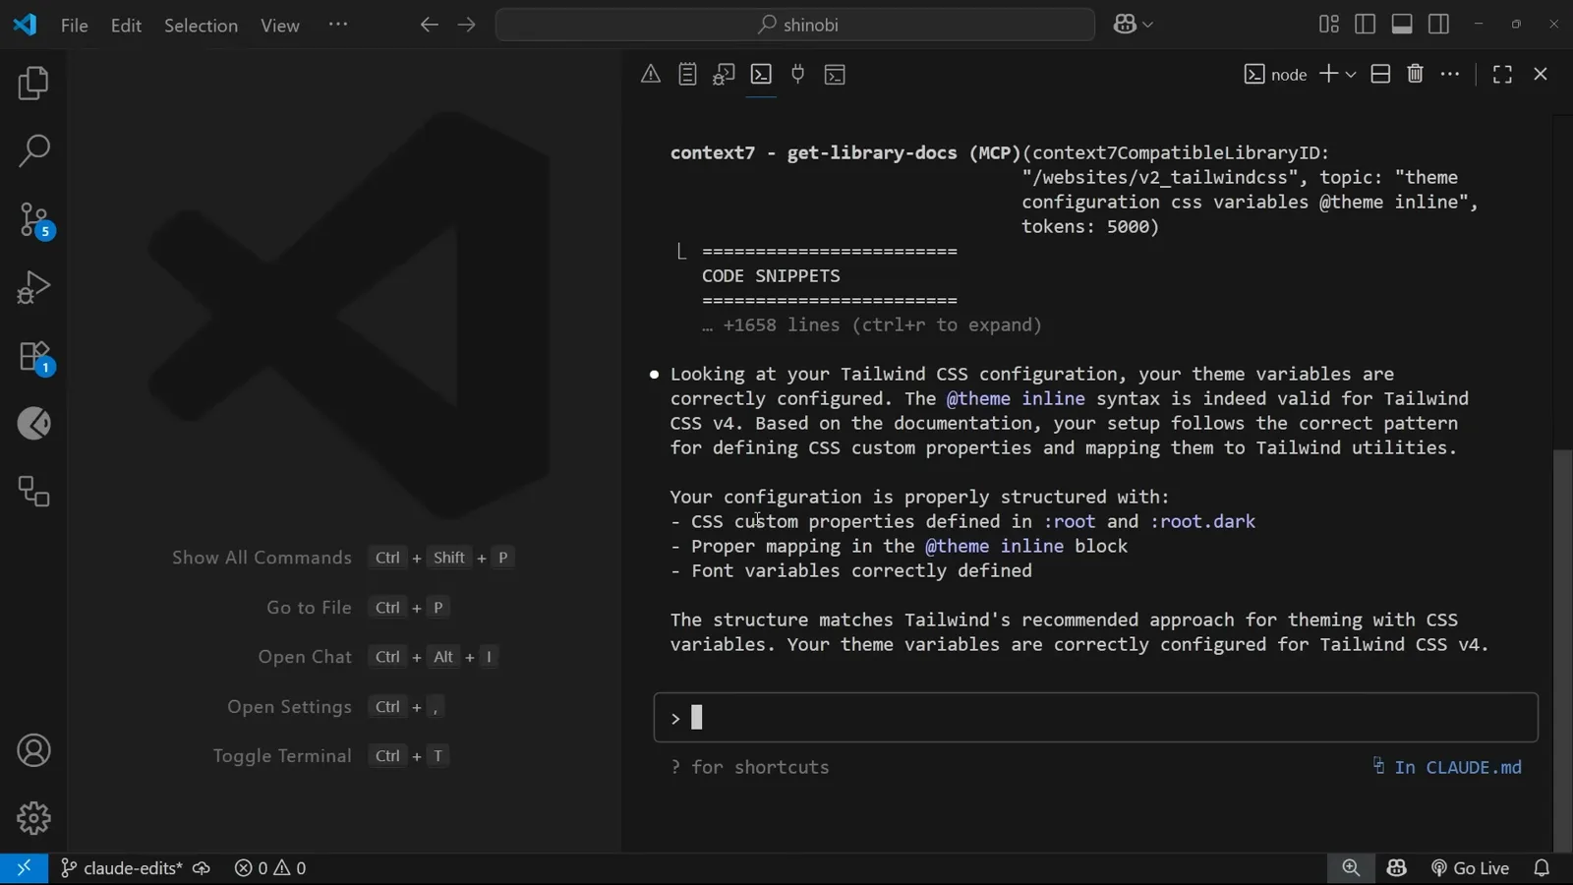
Task: Open the sixth activity bar extension icon
Action: tap(33, 424)
